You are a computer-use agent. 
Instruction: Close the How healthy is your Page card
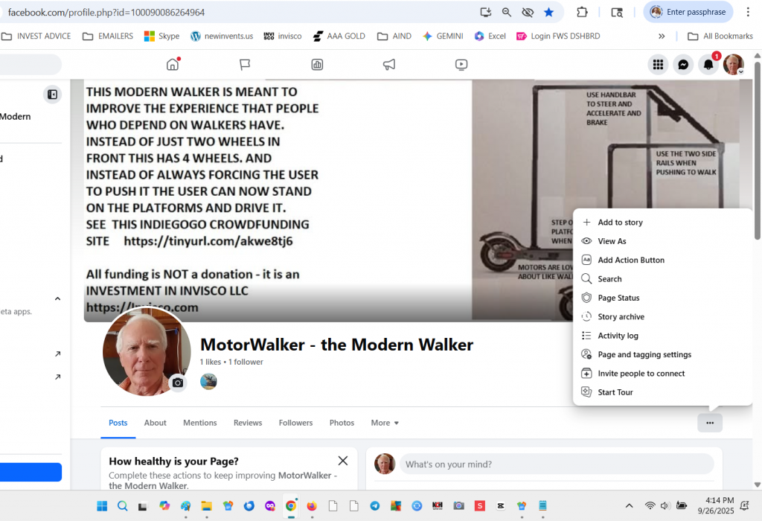343,461
